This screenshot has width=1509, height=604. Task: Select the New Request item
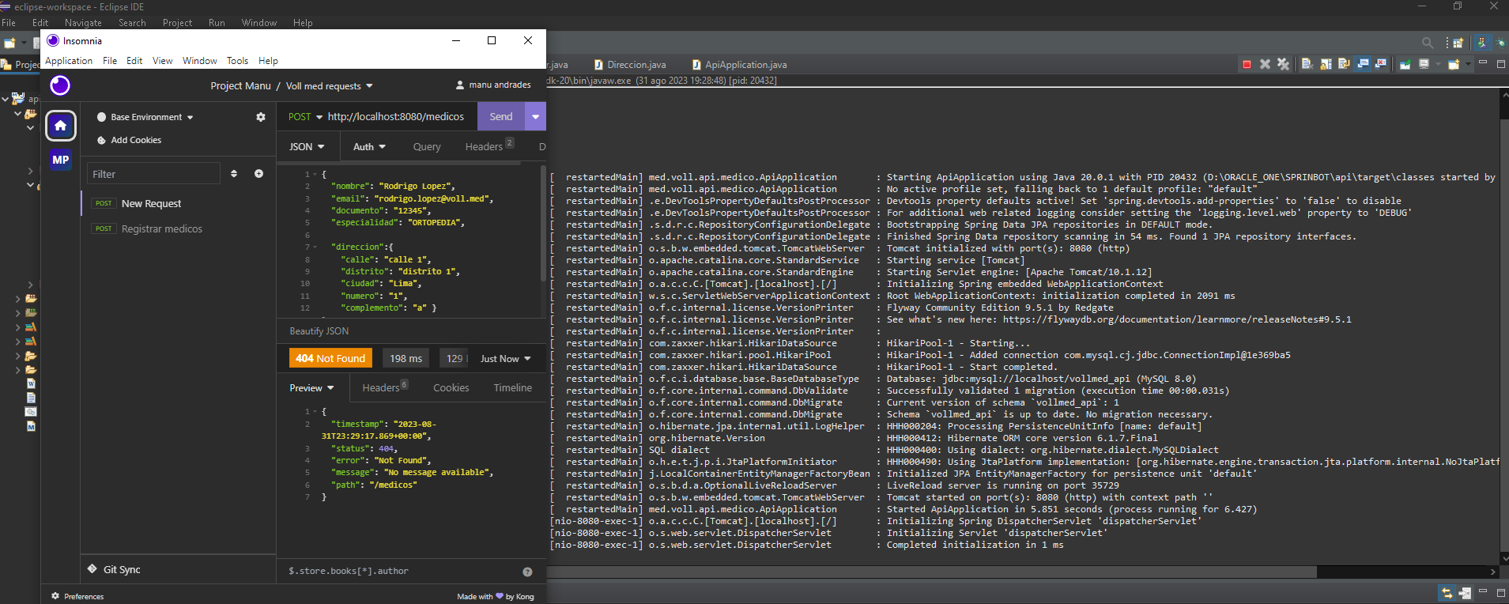pyautogui.click(x=179, y=204)
